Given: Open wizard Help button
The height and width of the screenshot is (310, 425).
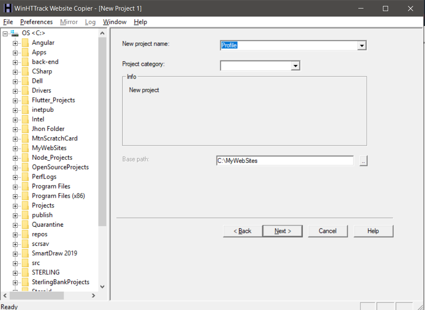Looking at the screenshot, I should pos(373,231).
